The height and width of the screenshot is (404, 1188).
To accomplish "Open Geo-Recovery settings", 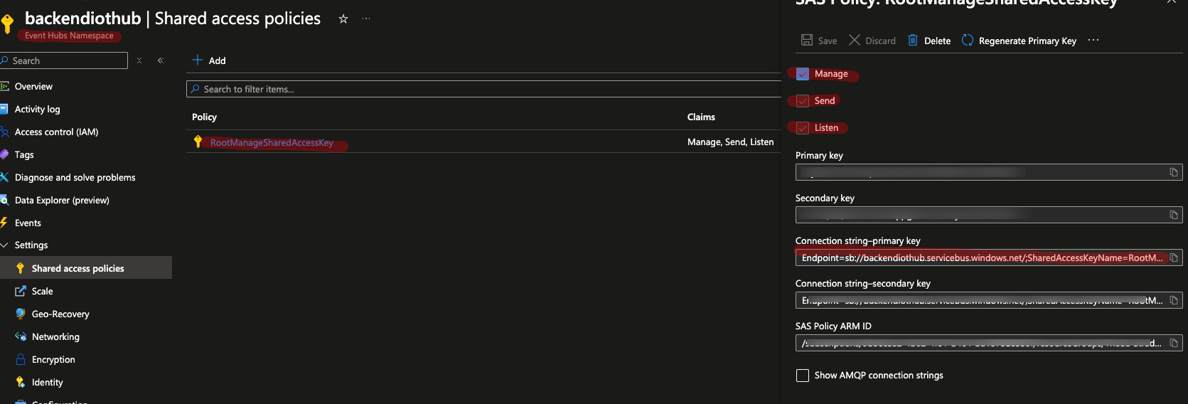I will (60, 314).
